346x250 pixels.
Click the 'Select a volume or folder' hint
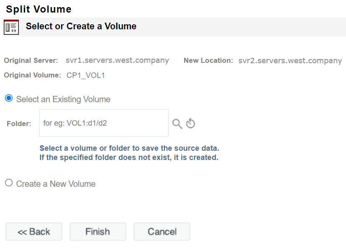pos(129,149)
